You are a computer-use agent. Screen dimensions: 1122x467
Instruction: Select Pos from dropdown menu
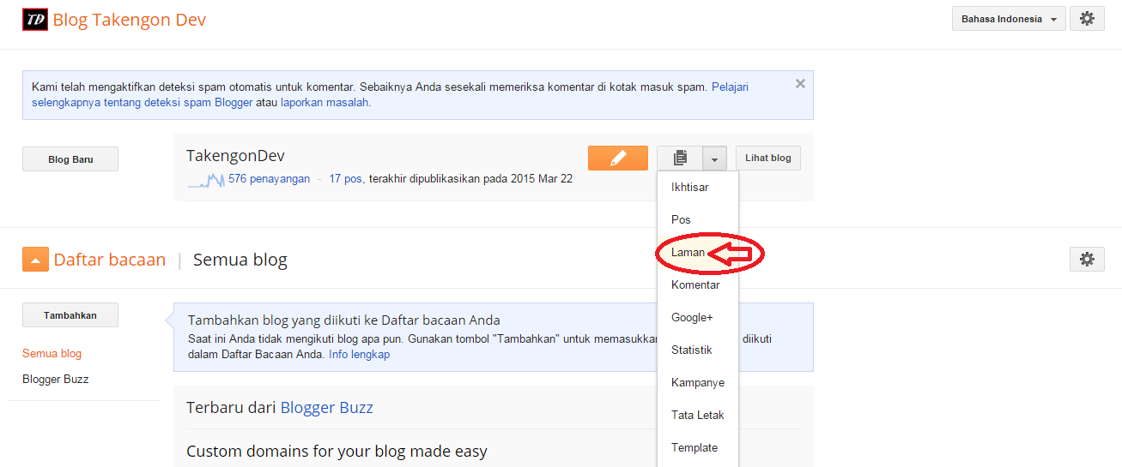click(697, 219)
